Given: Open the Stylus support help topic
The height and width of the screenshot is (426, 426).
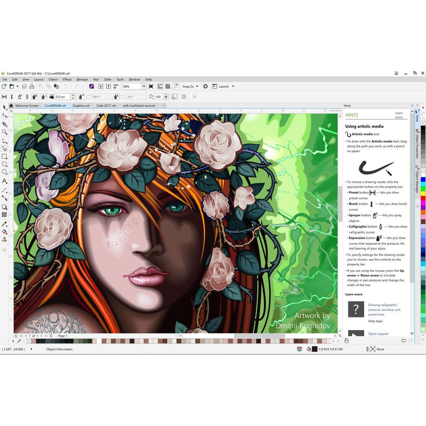Looking at the screenshot, I should (378, 334).
